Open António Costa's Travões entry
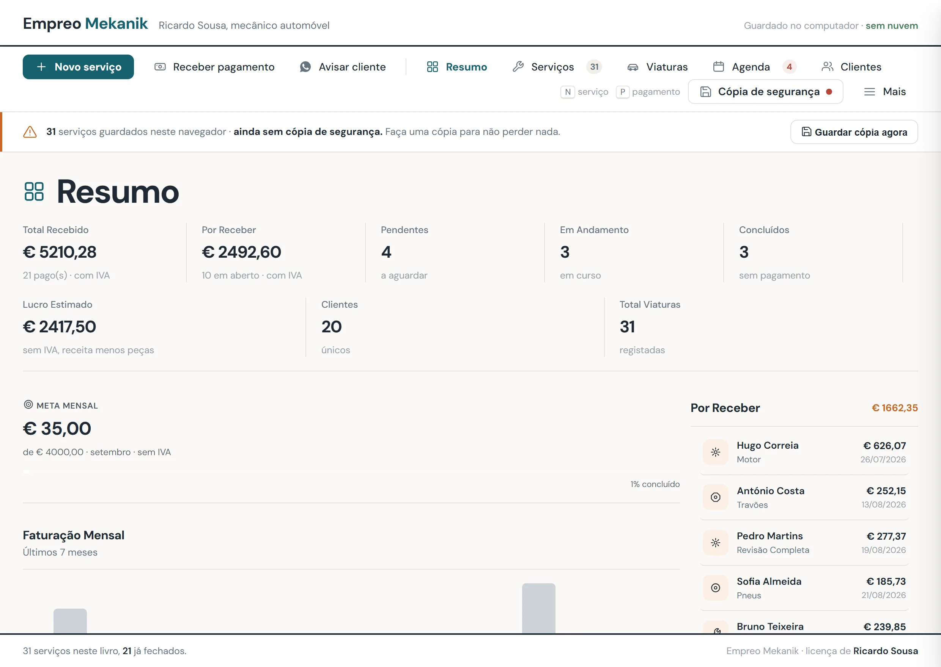The width and height of the screenshot is (941, 667). [804, 497]
